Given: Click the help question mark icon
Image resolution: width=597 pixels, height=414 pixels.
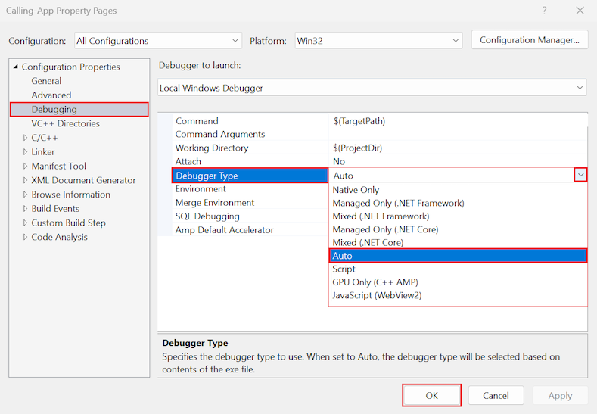Looking at the screenshot, I should [x=545, y=11].
